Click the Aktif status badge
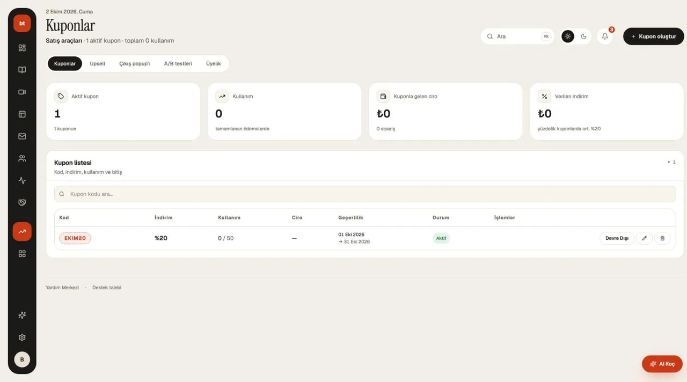The image size is (687, 382). [x=441, y=238]
